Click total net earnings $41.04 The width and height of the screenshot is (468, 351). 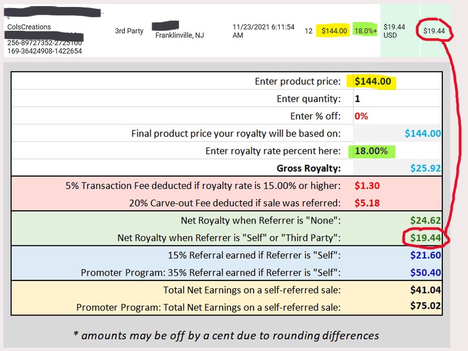click(x=425, y=290)
